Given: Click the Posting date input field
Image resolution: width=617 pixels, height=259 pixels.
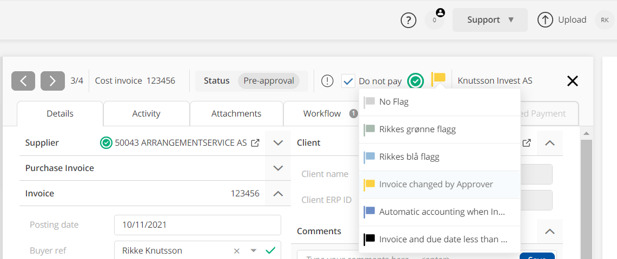Looking at the screenshot, I should (x=197, y=225).
